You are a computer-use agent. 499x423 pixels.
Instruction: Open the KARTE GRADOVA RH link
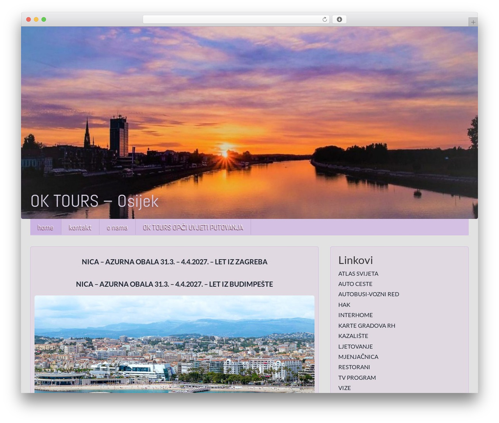[x=366, y=325]
